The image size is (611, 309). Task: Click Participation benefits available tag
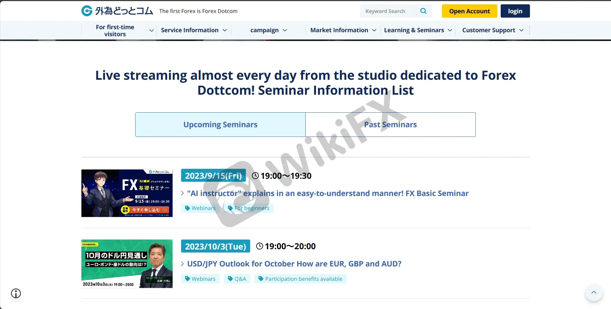(x=300, y=279)
